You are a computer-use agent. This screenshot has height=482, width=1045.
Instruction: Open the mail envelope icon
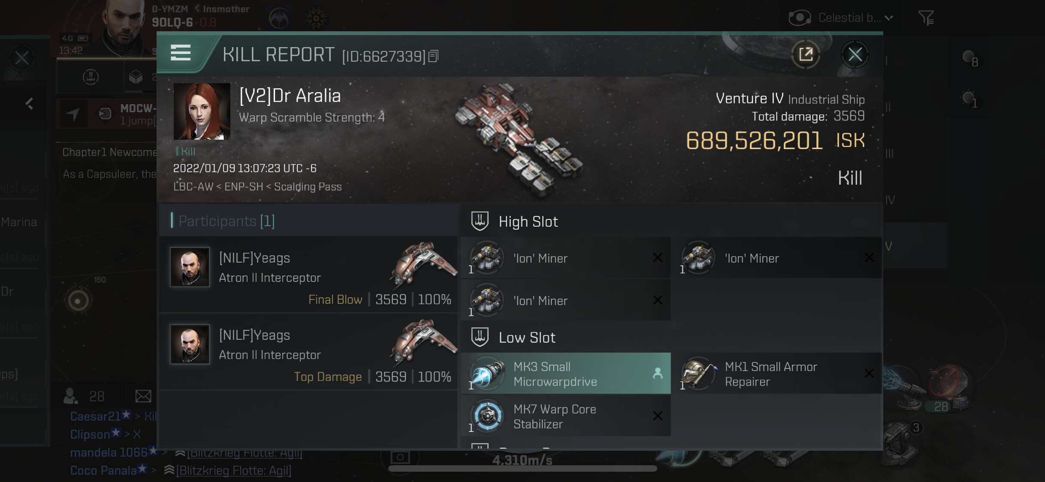tap(143, 396)
